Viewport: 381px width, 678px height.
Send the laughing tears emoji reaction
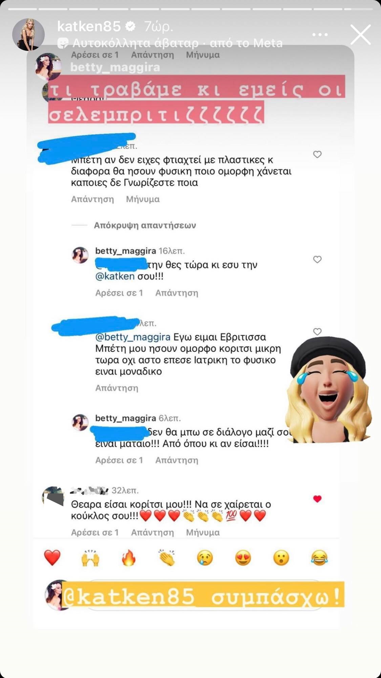[319, 558]
